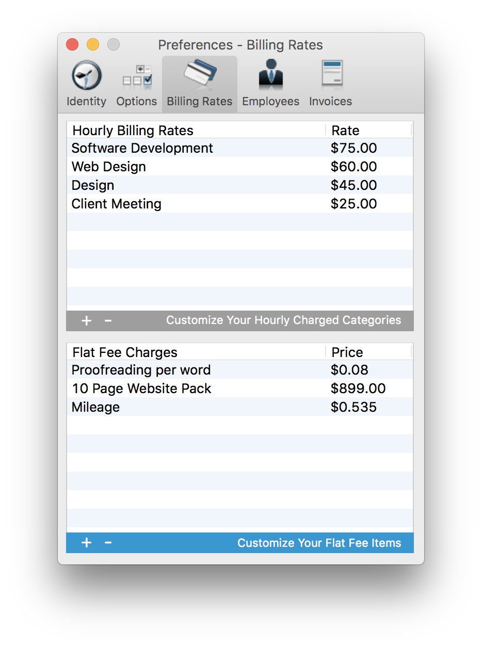Click the minus icon under Hourly Billing Rates
The height and width of the screenshot is (647, 482).
[108, 320]
